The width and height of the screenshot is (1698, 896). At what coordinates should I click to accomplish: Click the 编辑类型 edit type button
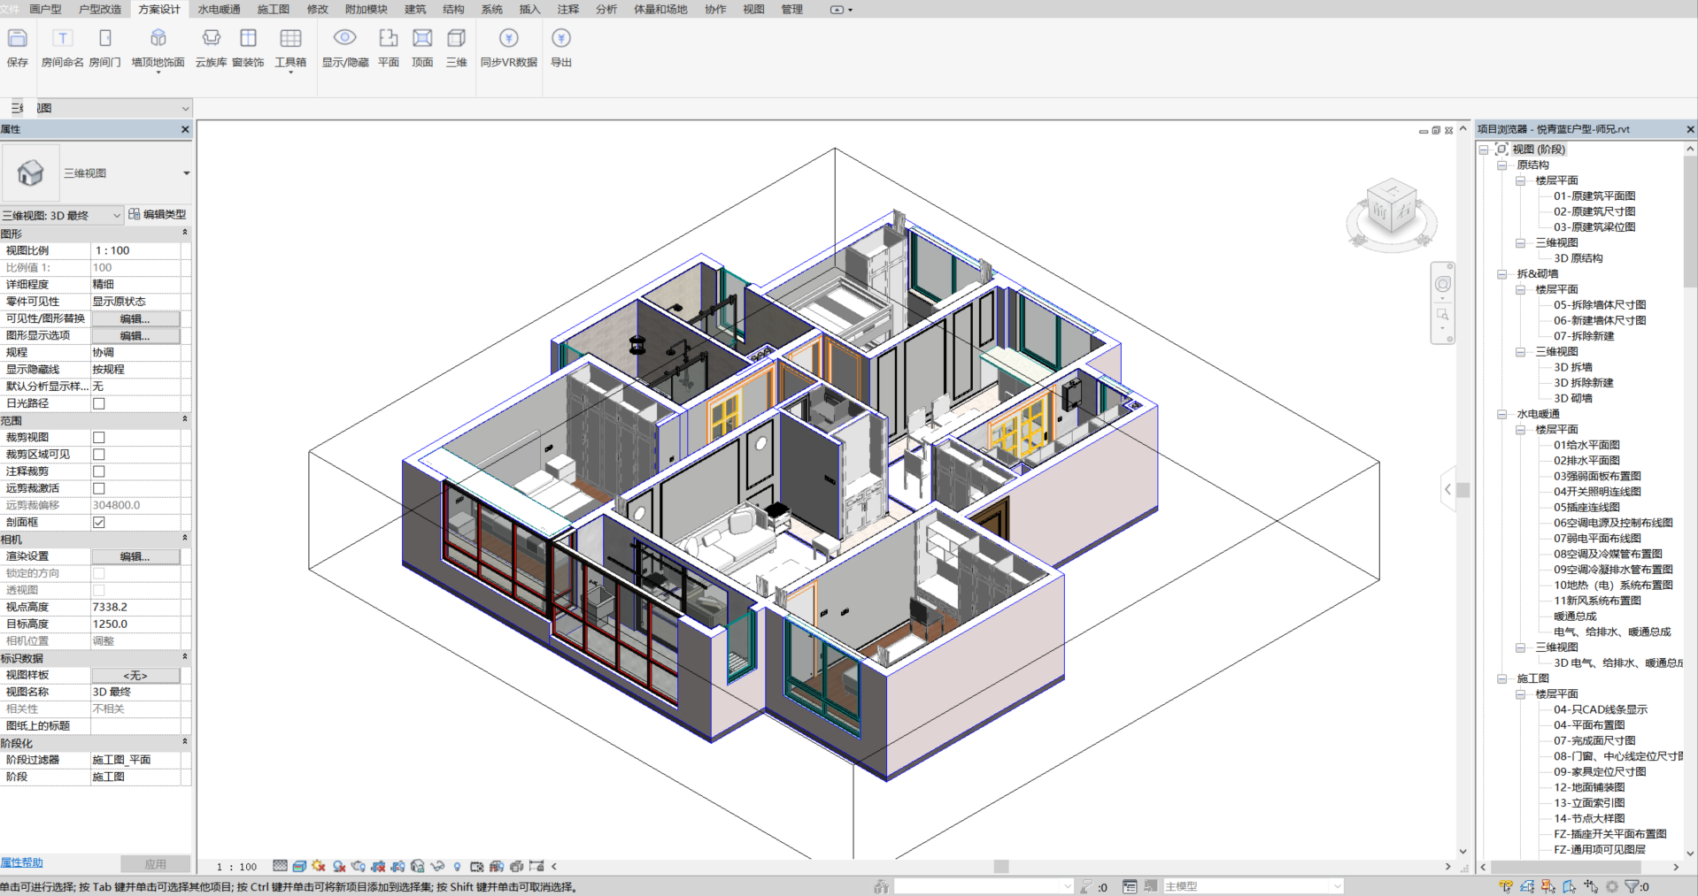coord(158,214)
